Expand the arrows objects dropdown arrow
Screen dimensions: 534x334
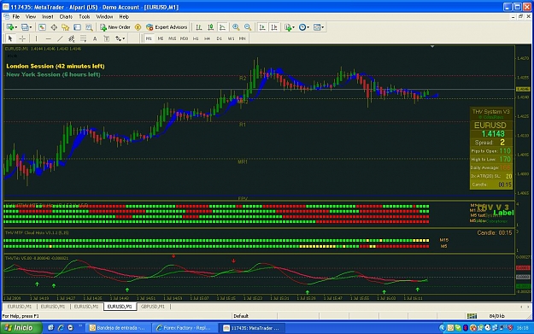124,38
